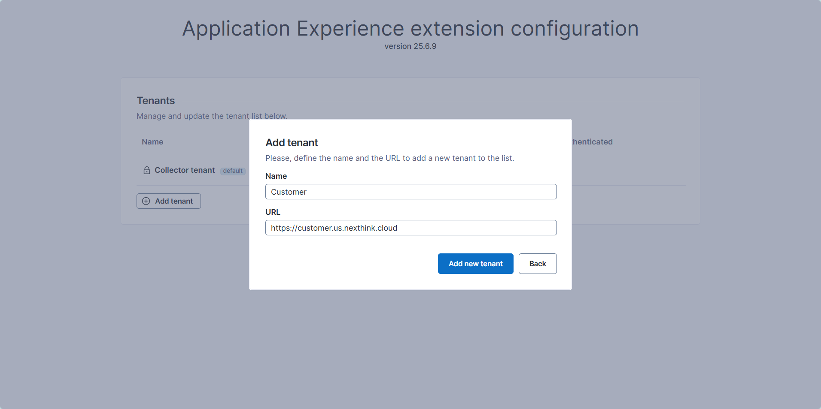Image resolution: width=821 pixels, height=409 pixels.
Task: Click the Name column header in the tenants table
Action: coord(152,142)
